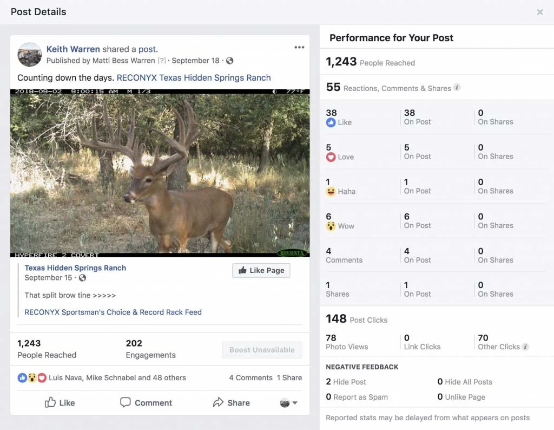Click the globe privacy icon beside September 18
Screen dimensions: 554x430
[229, 61]
